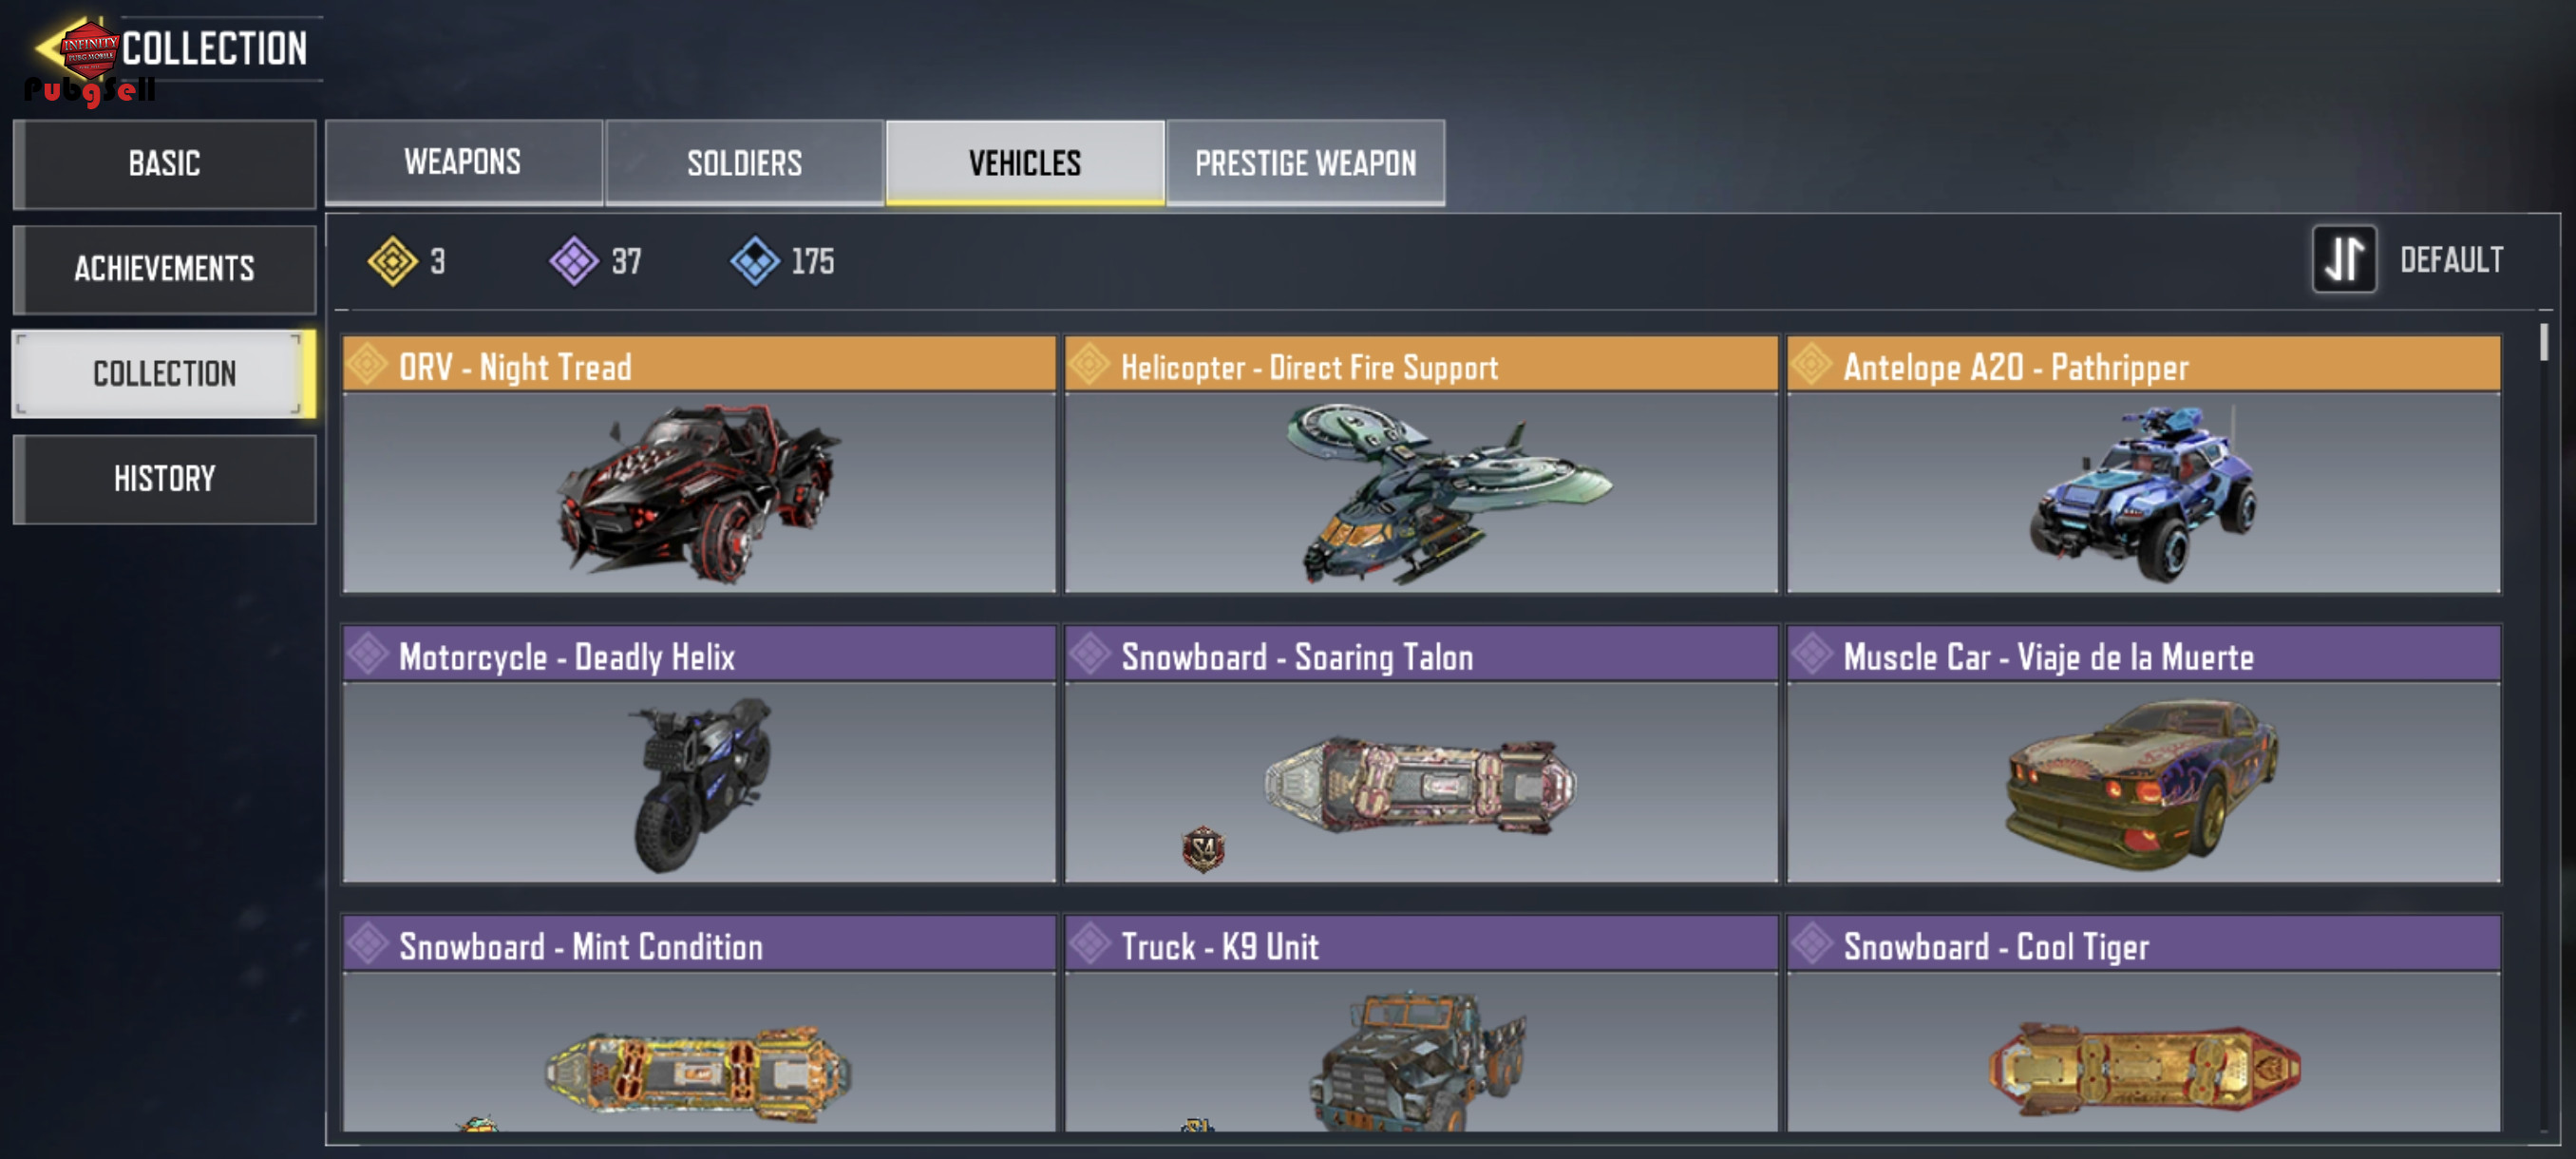
Task: Open the PRESTIGE WEAPON tab
Action: (1305, 162)
